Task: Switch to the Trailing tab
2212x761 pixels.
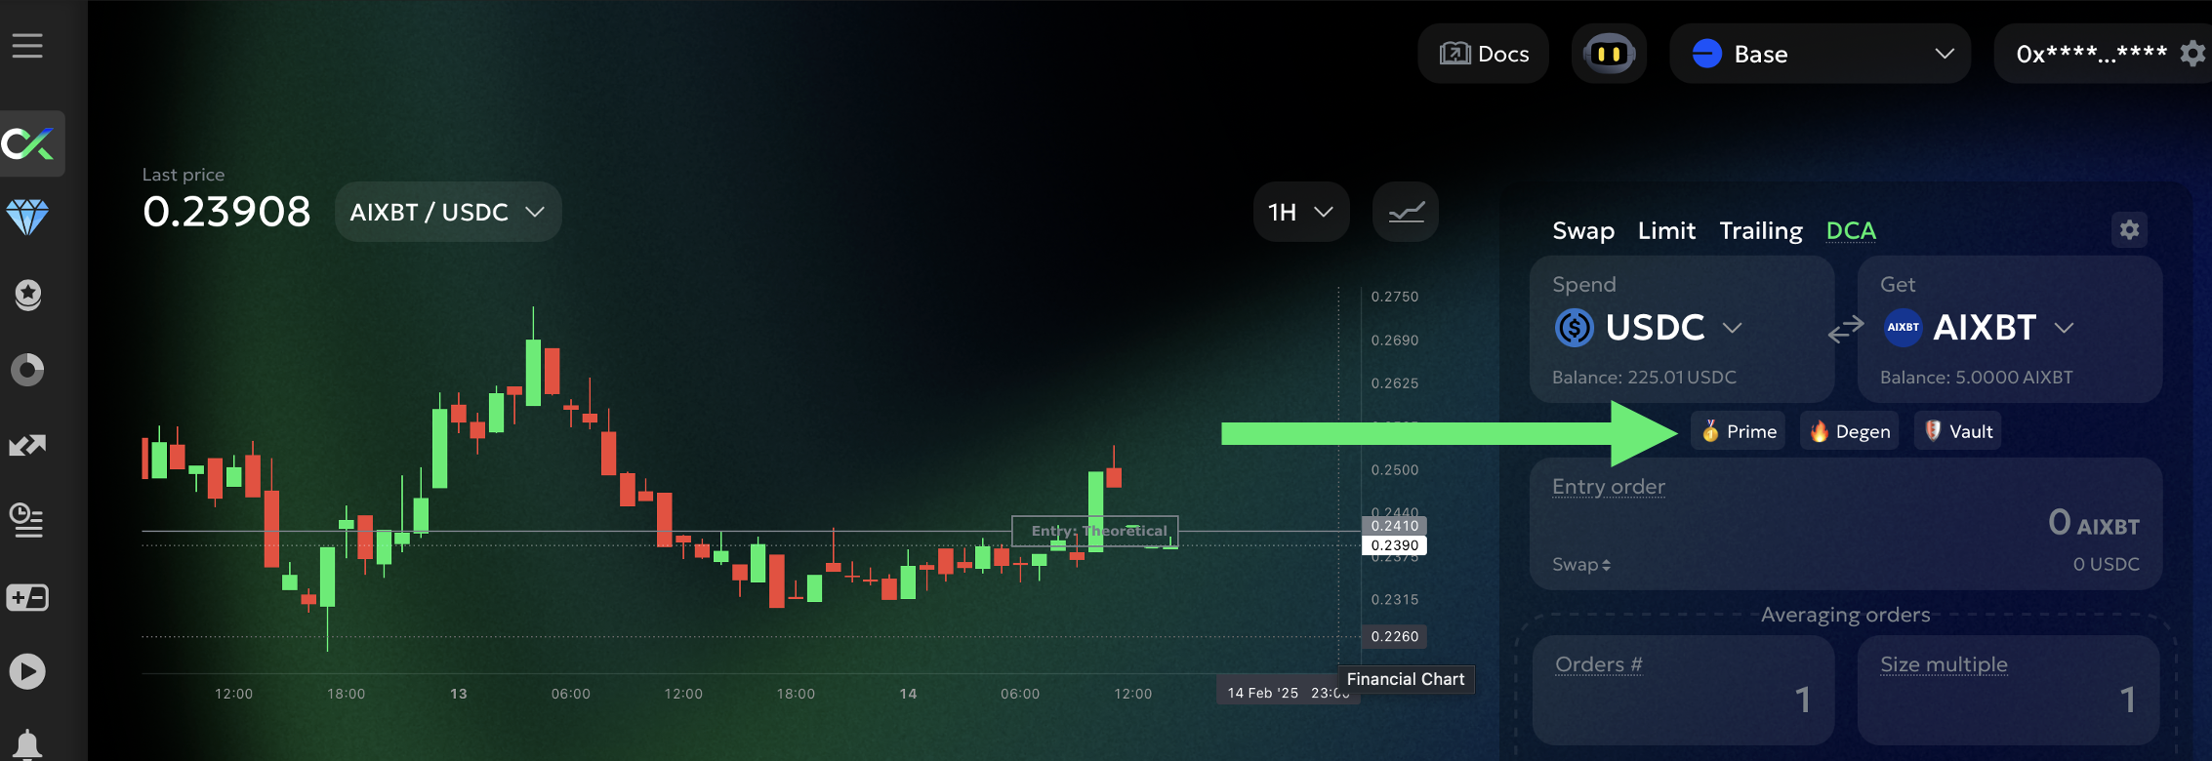Action: point(1761,231)
